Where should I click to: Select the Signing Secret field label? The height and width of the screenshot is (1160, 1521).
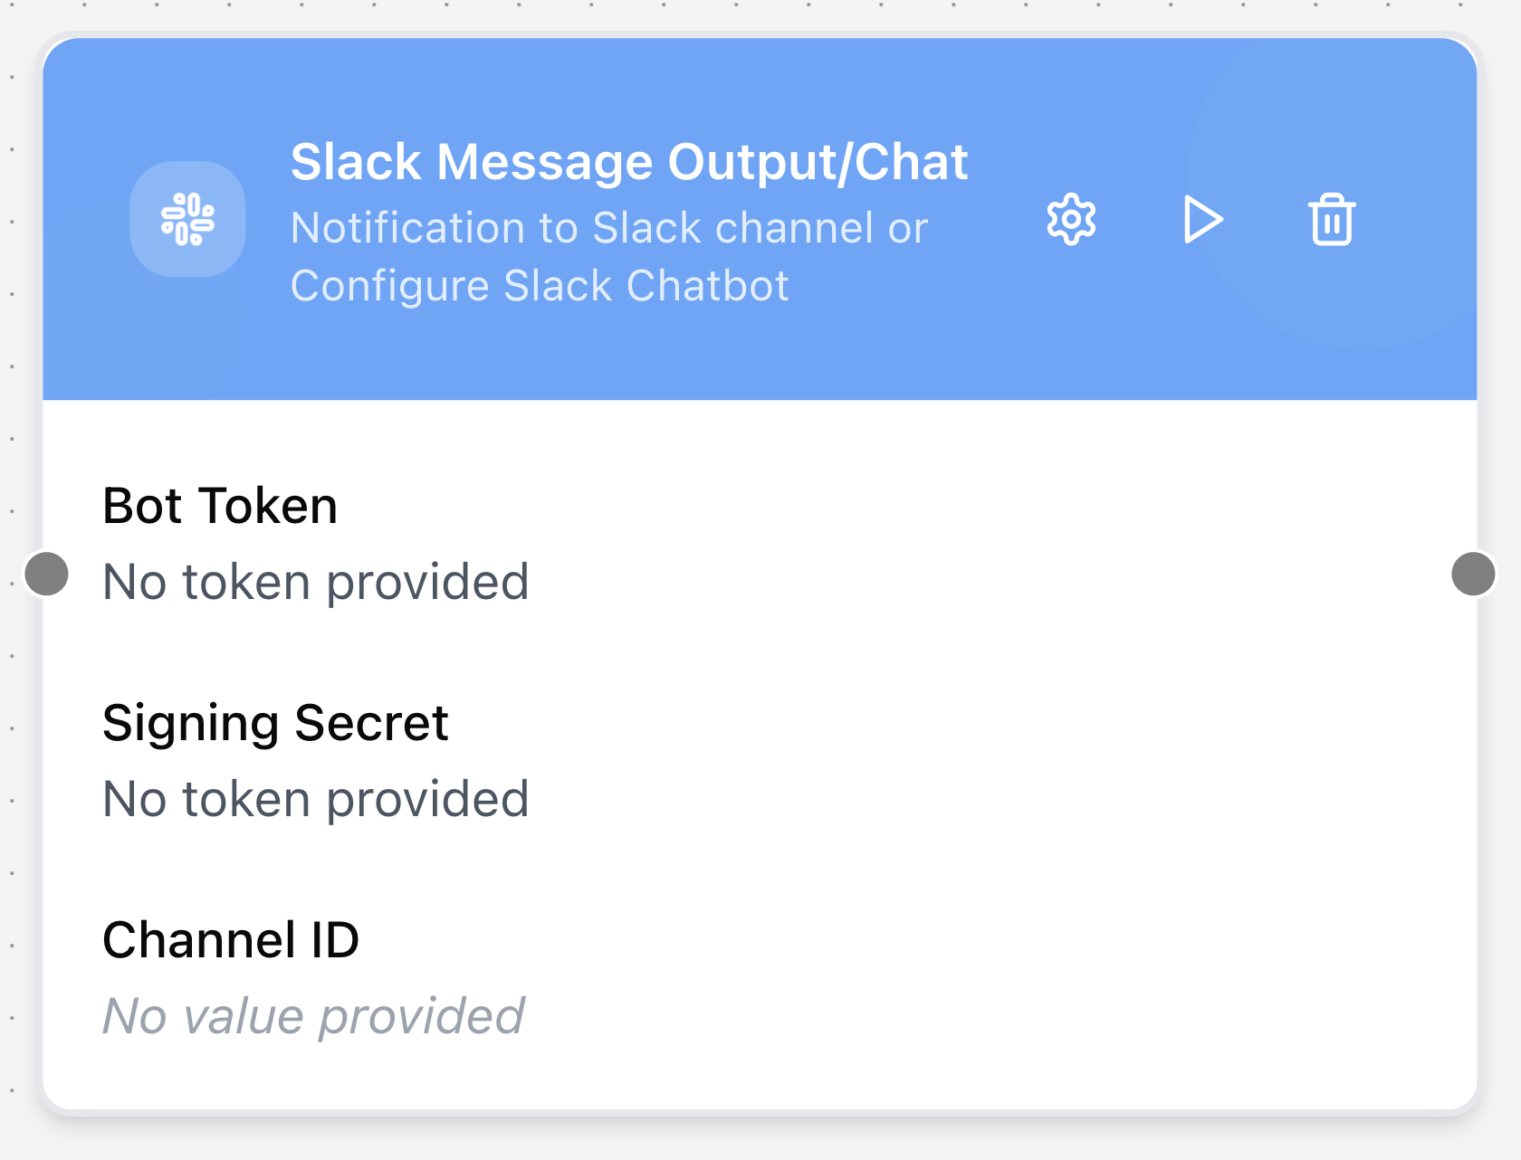coord(275,723)
